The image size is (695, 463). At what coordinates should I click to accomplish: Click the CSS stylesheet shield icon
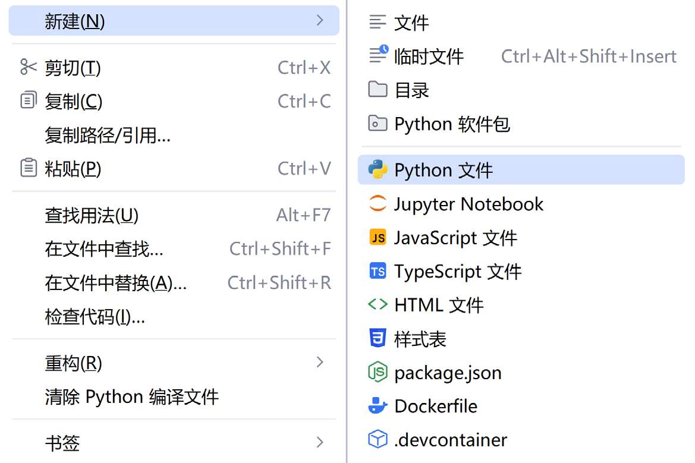(378, 339)
